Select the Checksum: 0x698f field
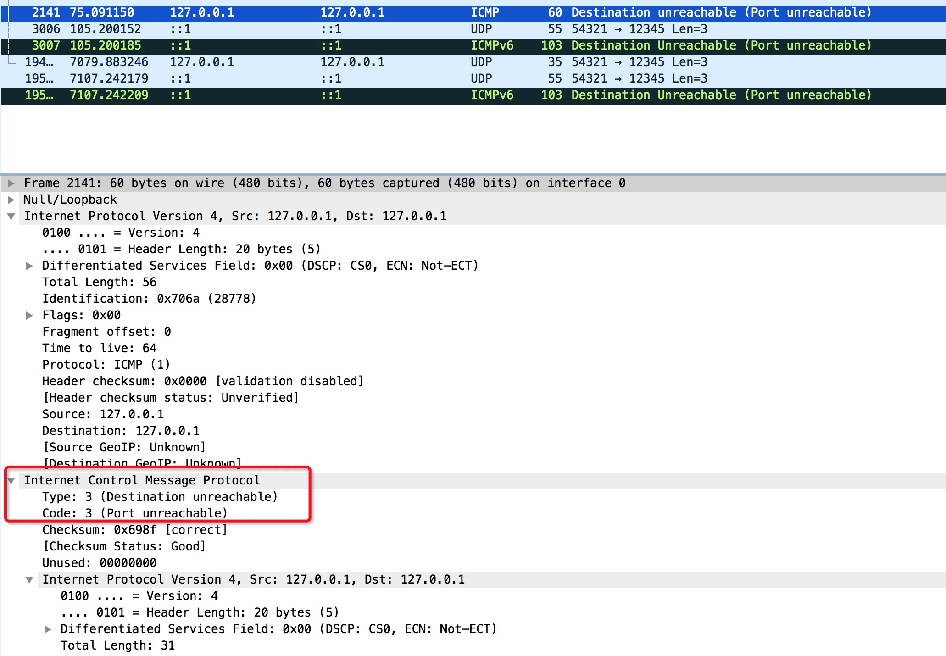 (x=135, y=530)
